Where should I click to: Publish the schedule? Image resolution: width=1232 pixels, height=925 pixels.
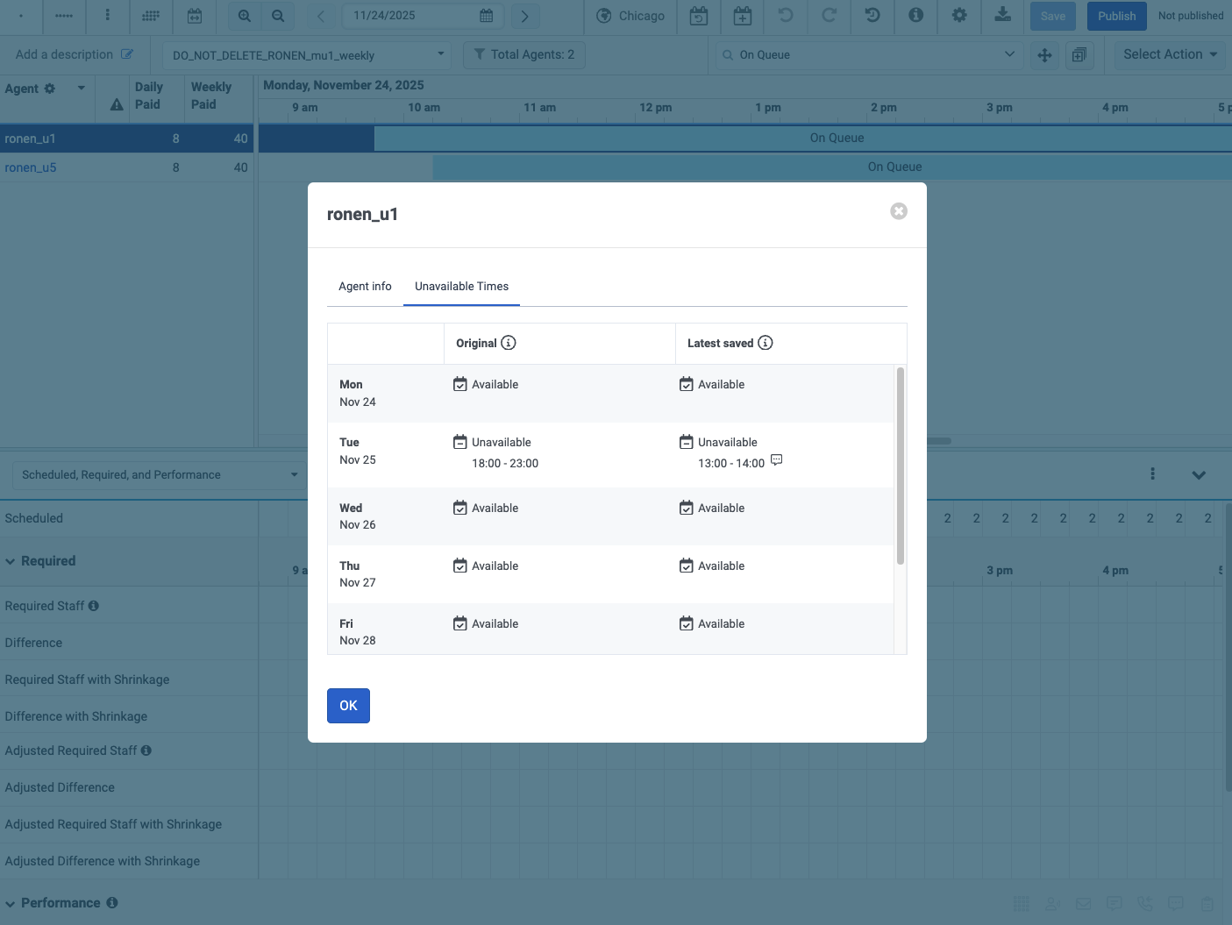point(1116,16)
